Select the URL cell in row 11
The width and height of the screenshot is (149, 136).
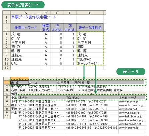(26, 64)
